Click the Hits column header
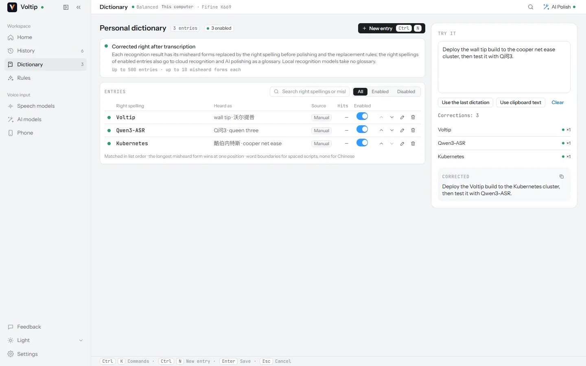Screen dimensions: 586x366 [343, 106]
